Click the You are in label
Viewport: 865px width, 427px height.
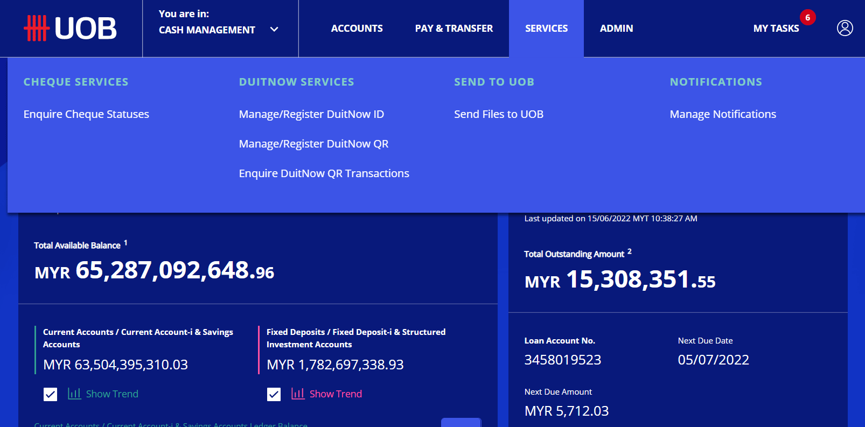tap(184, 14)
